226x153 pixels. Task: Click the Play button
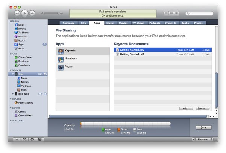[x=25, y=13]
